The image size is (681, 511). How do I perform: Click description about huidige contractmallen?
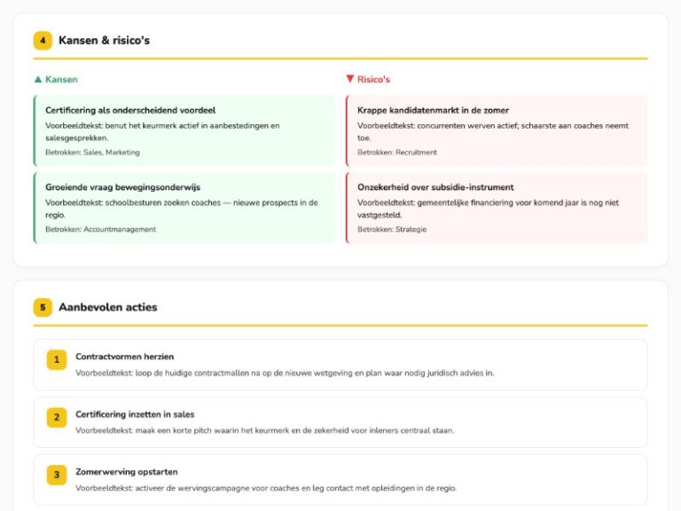pyautogui.click(x=285, y=373)
